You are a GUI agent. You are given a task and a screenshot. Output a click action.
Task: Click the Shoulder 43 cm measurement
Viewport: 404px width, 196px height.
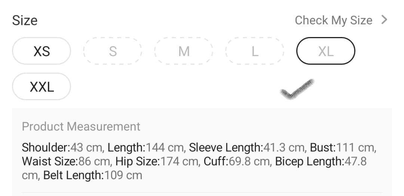tap(63, 148)
